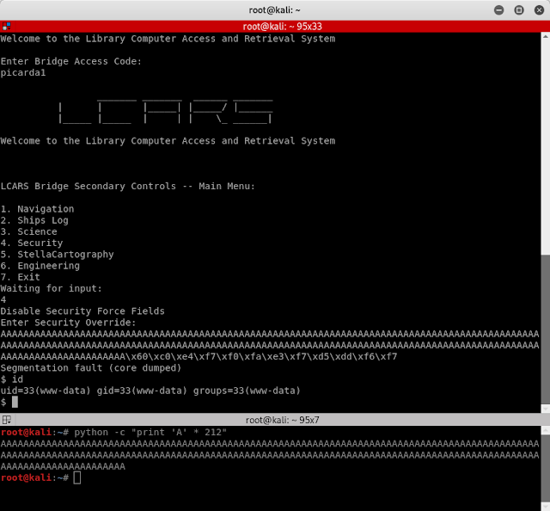This screenshot has width=550, height=511.
Task: Click the upper pane scrollbar thumb
Action: [x=546, y=329]
